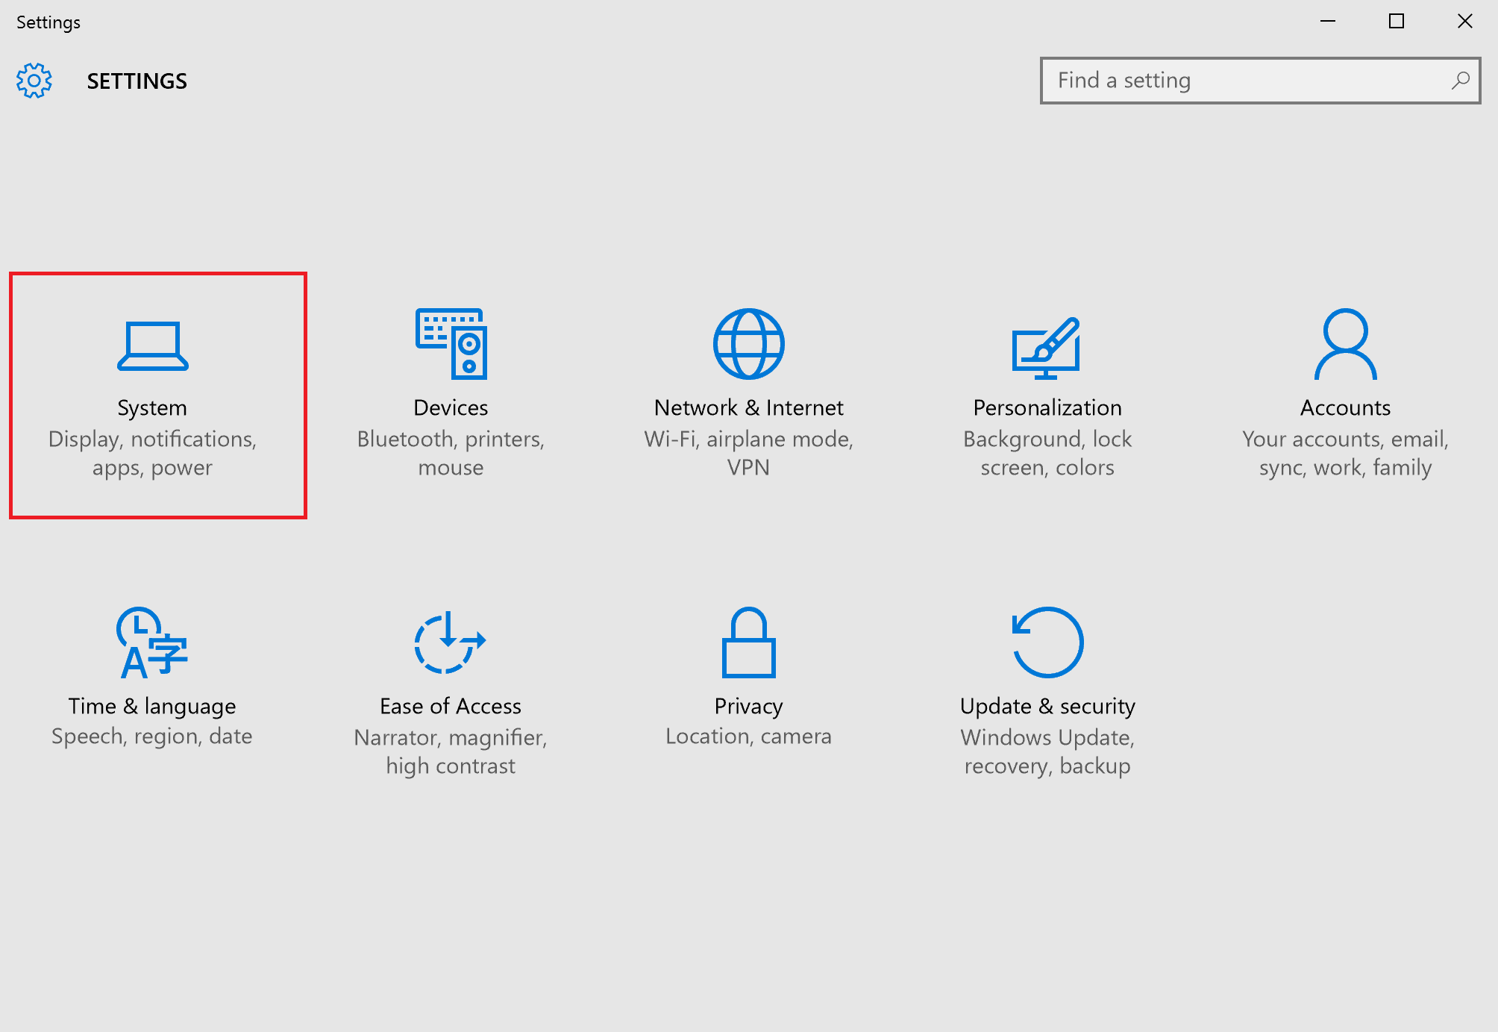Click into the Find a setting box
The width and height of the screenshot is (1498, 1032).
click(1260, 81)
